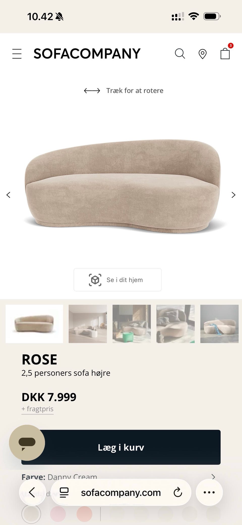Select the pink color swatch
The width and height of the screenshot is (242, 525).
pyautogui.click(x=58, y=514)
